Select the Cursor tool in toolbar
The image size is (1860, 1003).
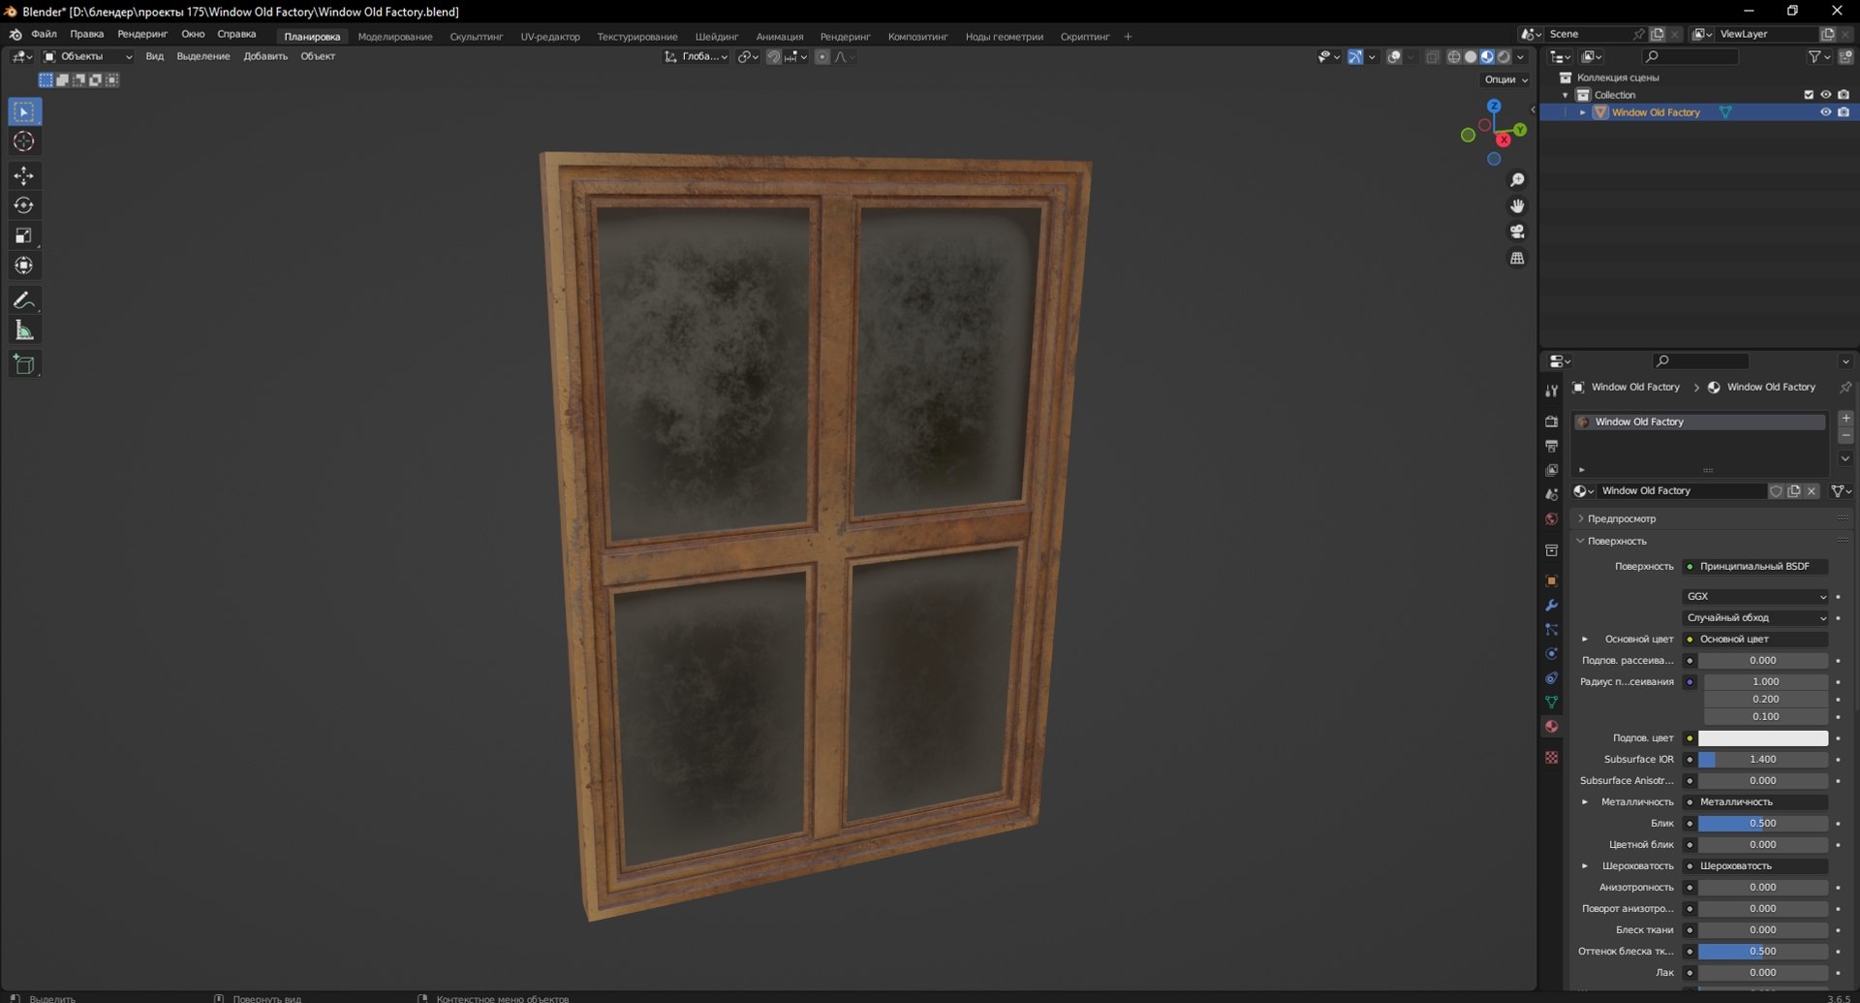point(24,141)
